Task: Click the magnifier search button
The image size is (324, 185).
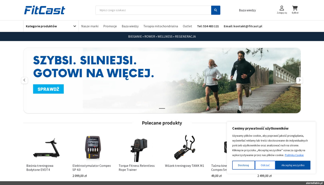Action: point(216,10)
